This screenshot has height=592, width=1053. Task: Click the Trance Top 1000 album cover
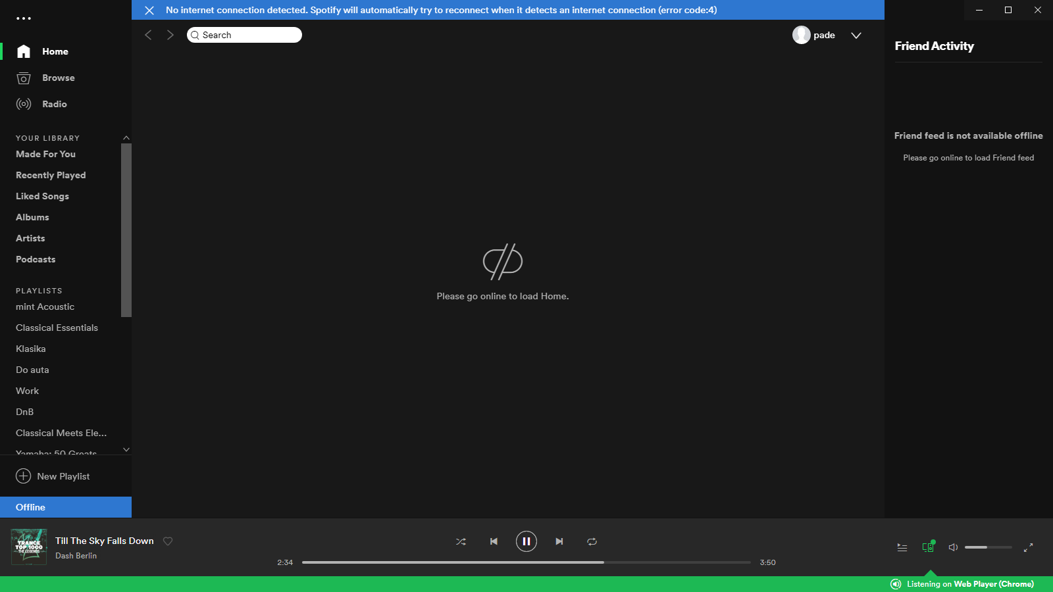pos(29,547)
